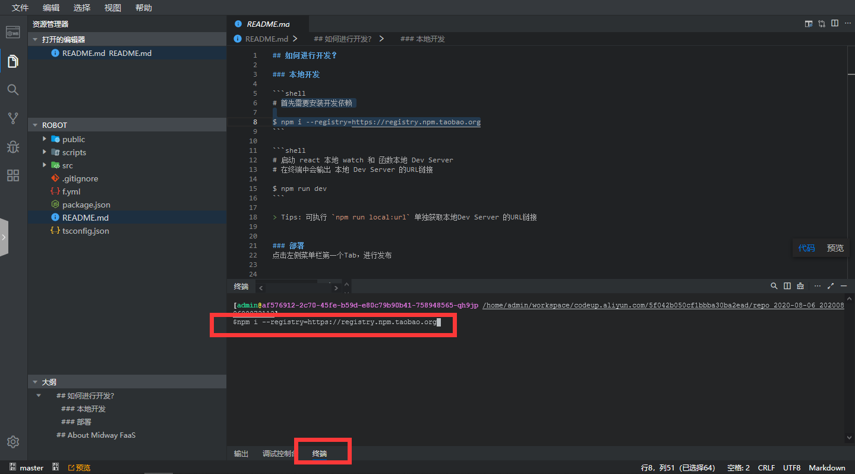Image resolution: width=855 pixels, height=474 pixels.
Task: Minimize the terminal panel with dash icon
Action: [x=844, y=286]
